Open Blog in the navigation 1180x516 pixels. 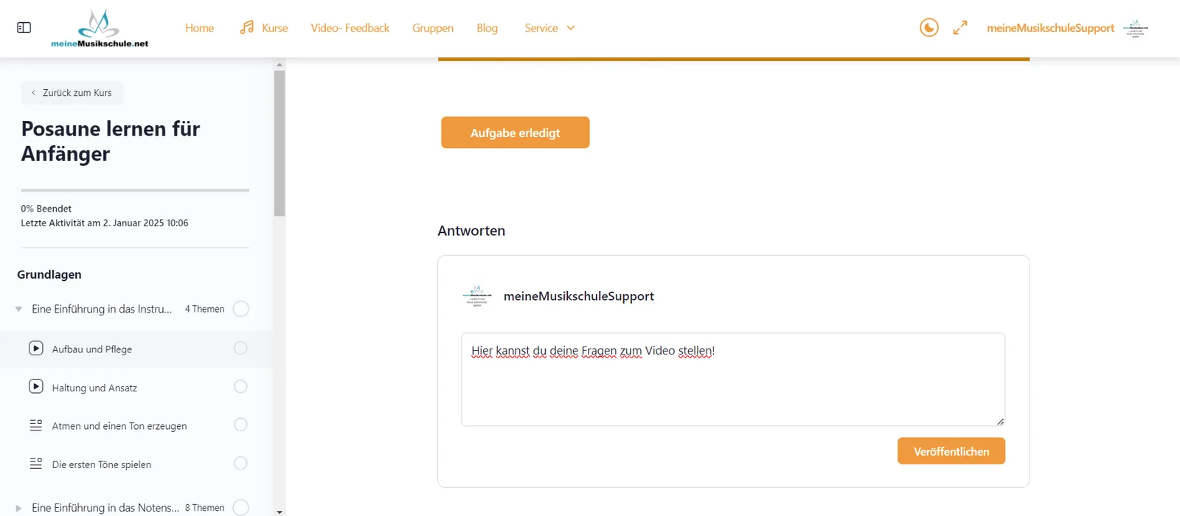[x=487, y=28]
